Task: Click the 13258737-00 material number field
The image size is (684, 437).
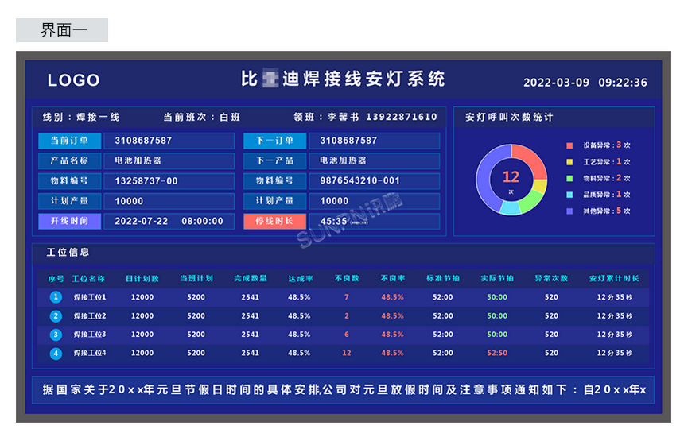Action: [x=169, y=181]
